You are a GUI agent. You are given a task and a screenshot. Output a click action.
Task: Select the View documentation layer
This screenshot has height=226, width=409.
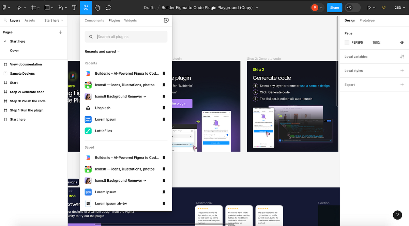coord(26,64)
